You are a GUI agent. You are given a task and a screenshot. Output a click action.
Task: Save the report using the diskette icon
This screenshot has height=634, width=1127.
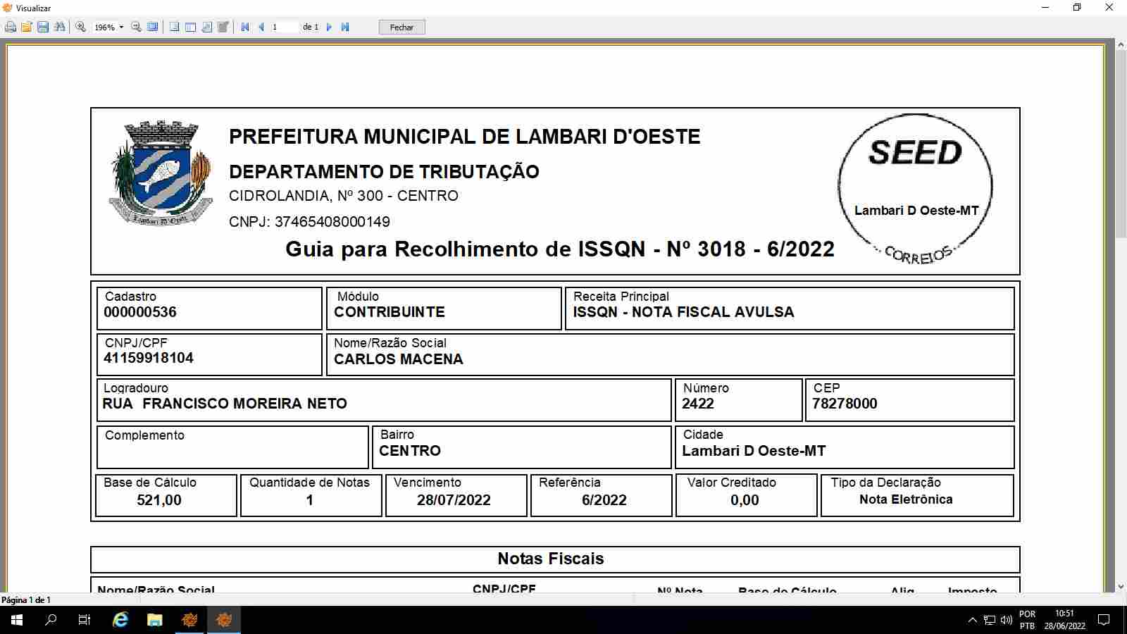tap(43, 27)
